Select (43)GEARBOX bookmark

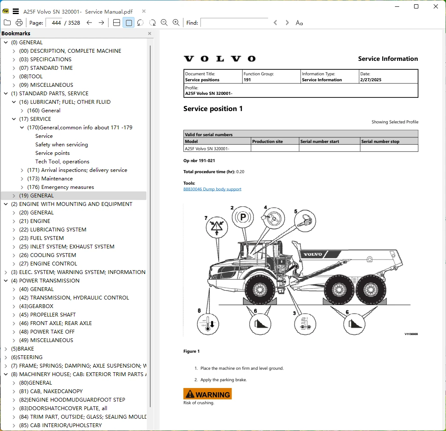[36, 306]
